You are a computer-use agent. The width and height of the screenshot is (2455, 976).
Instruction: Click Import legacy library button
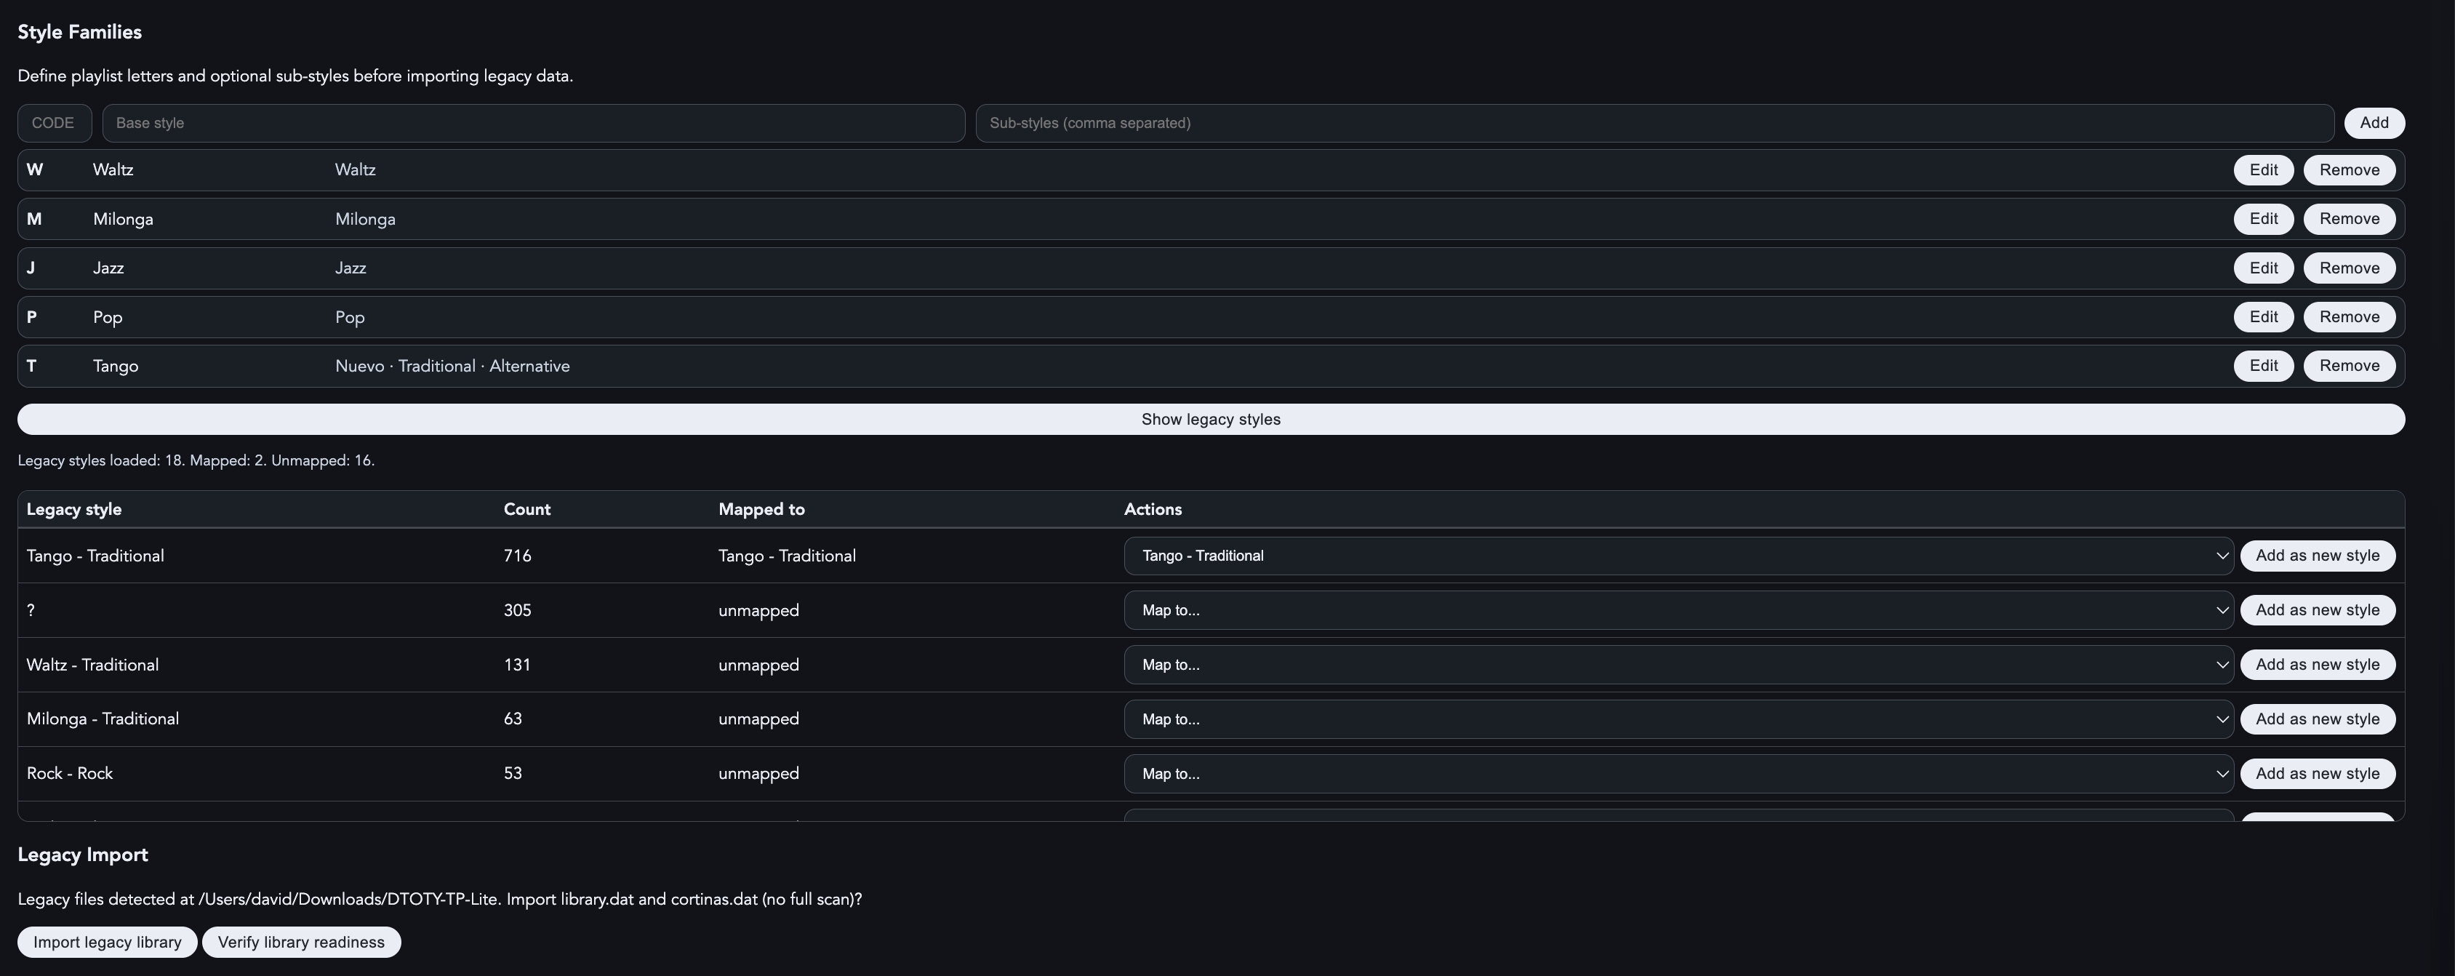[x=108, y=942]
